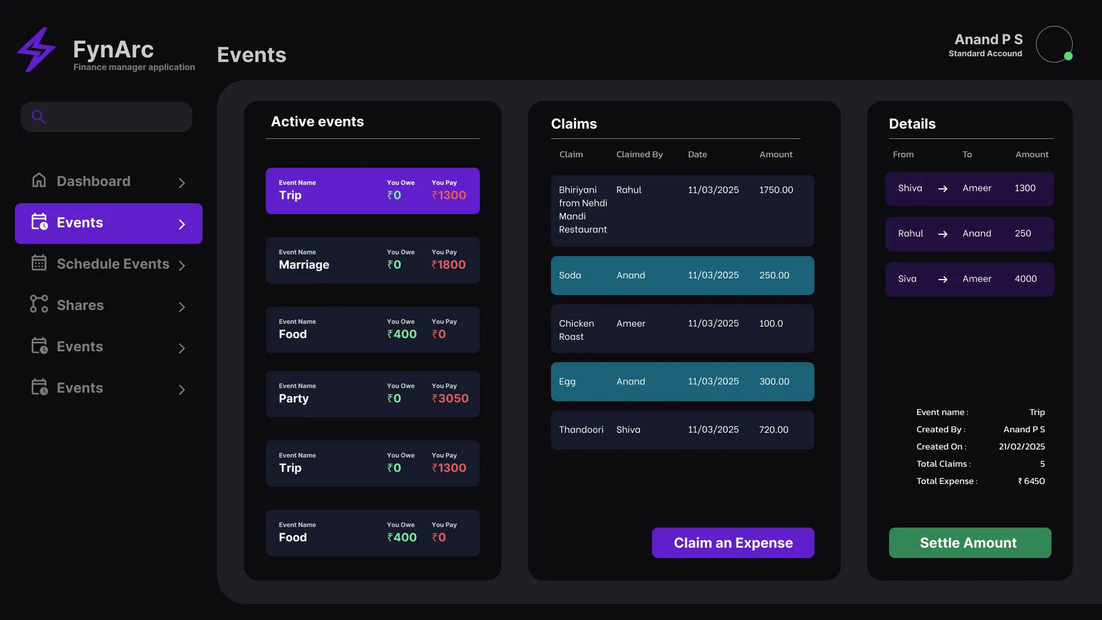Screen dimensions: 1102x620
Task: Click the arrow between Shiva and Ameer
Action: (x=943, y=188)
